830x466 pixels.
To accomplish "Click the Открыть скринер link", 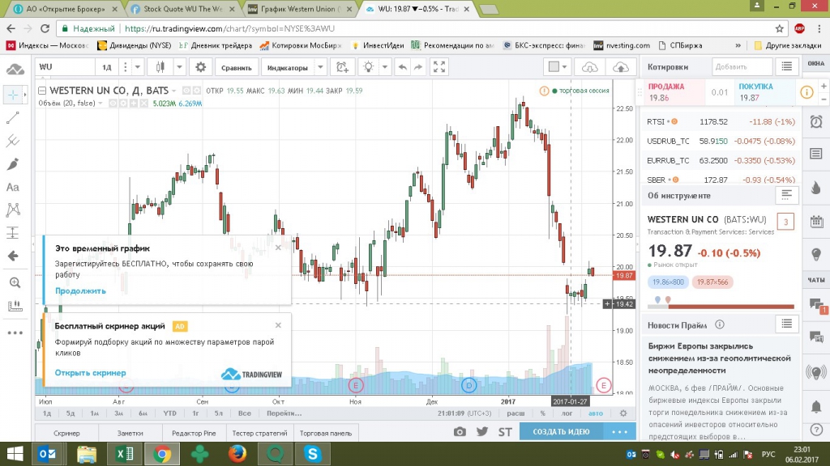I will pos(90,373).
